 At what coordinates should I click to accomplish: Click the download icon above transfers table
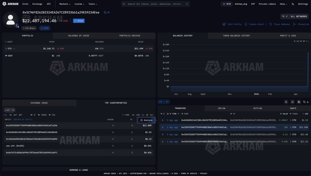pos(308,102)
